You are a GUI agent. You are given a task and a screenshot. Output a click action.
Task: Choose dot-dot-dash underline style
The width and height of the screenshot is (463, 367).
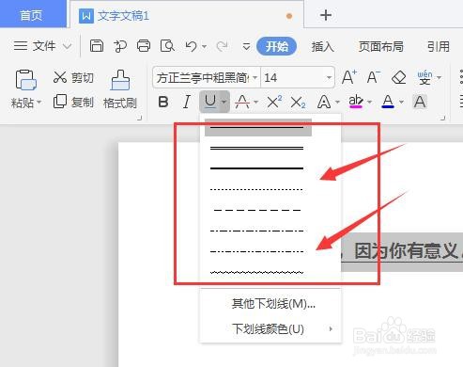point(256,251)
